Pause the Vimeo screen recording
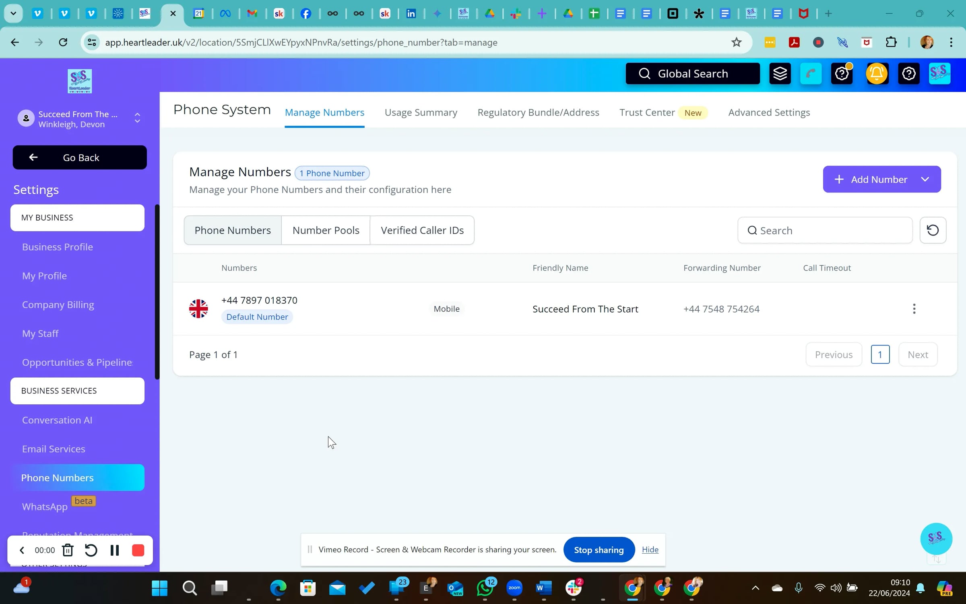 pos(114,550)
